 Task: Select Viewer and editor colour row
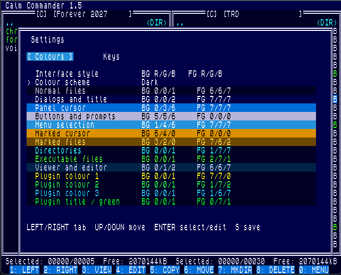point(171,167)
